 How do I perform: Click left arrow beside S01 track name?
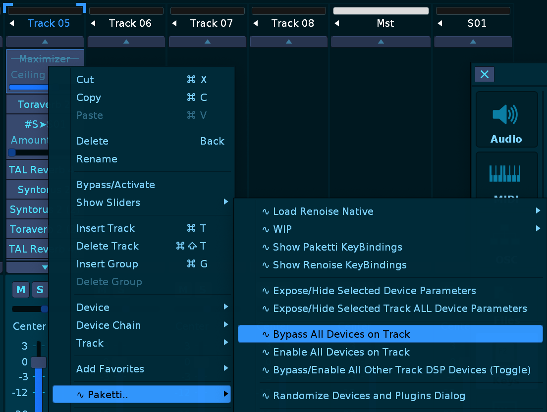(x=440, y=23)
